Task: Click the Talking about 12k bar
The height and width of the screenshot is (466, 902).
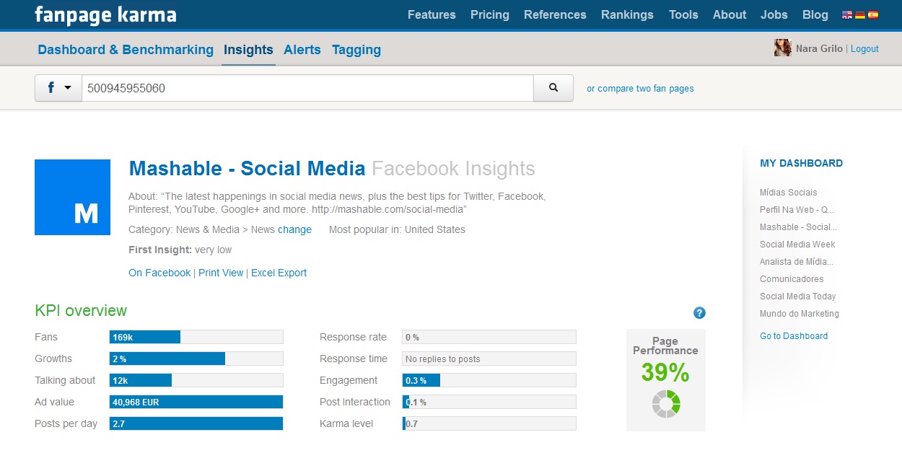Action: point(196,380)
